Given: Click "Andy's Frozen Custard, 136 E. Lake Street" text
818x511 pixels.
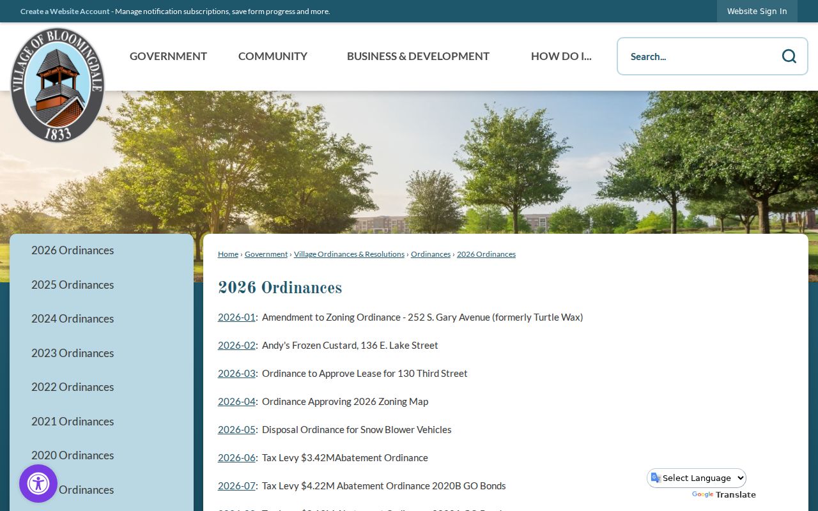Looking at the screenshot, I should pyautogui.click(x=350, y=346).
